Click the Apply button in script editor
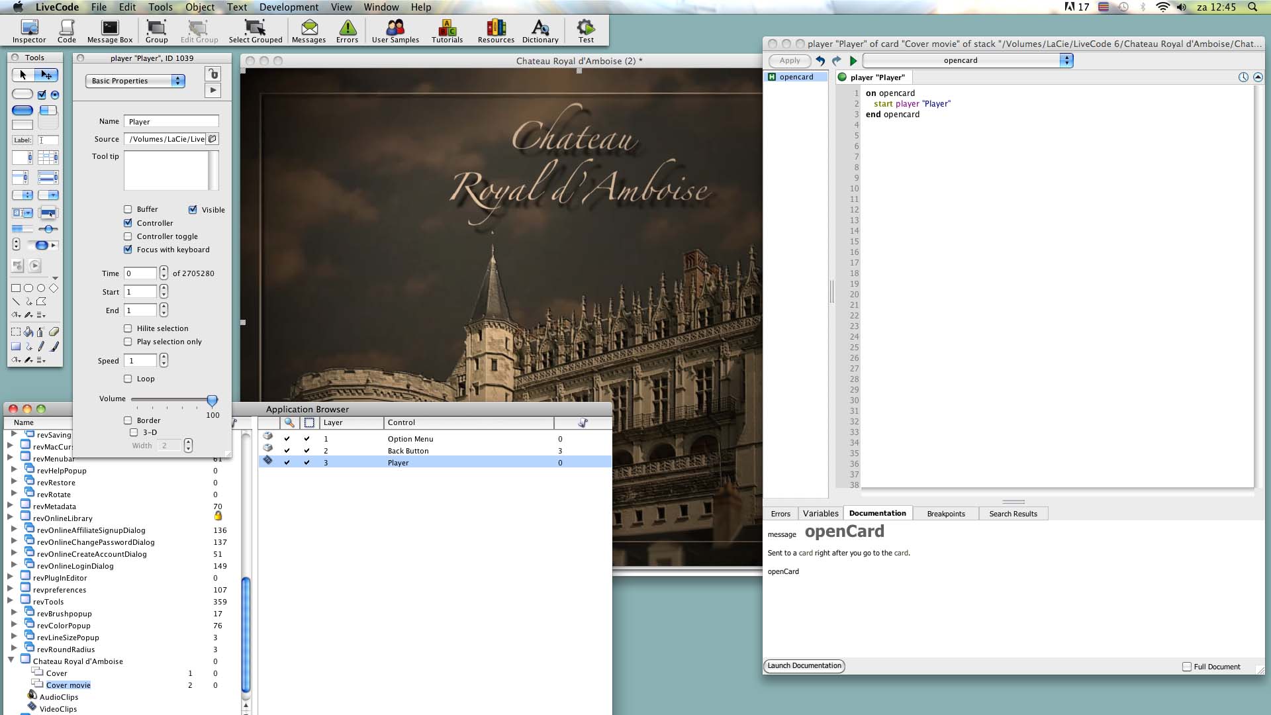The width and height of the screenshot is (1271, 715). 789,60
